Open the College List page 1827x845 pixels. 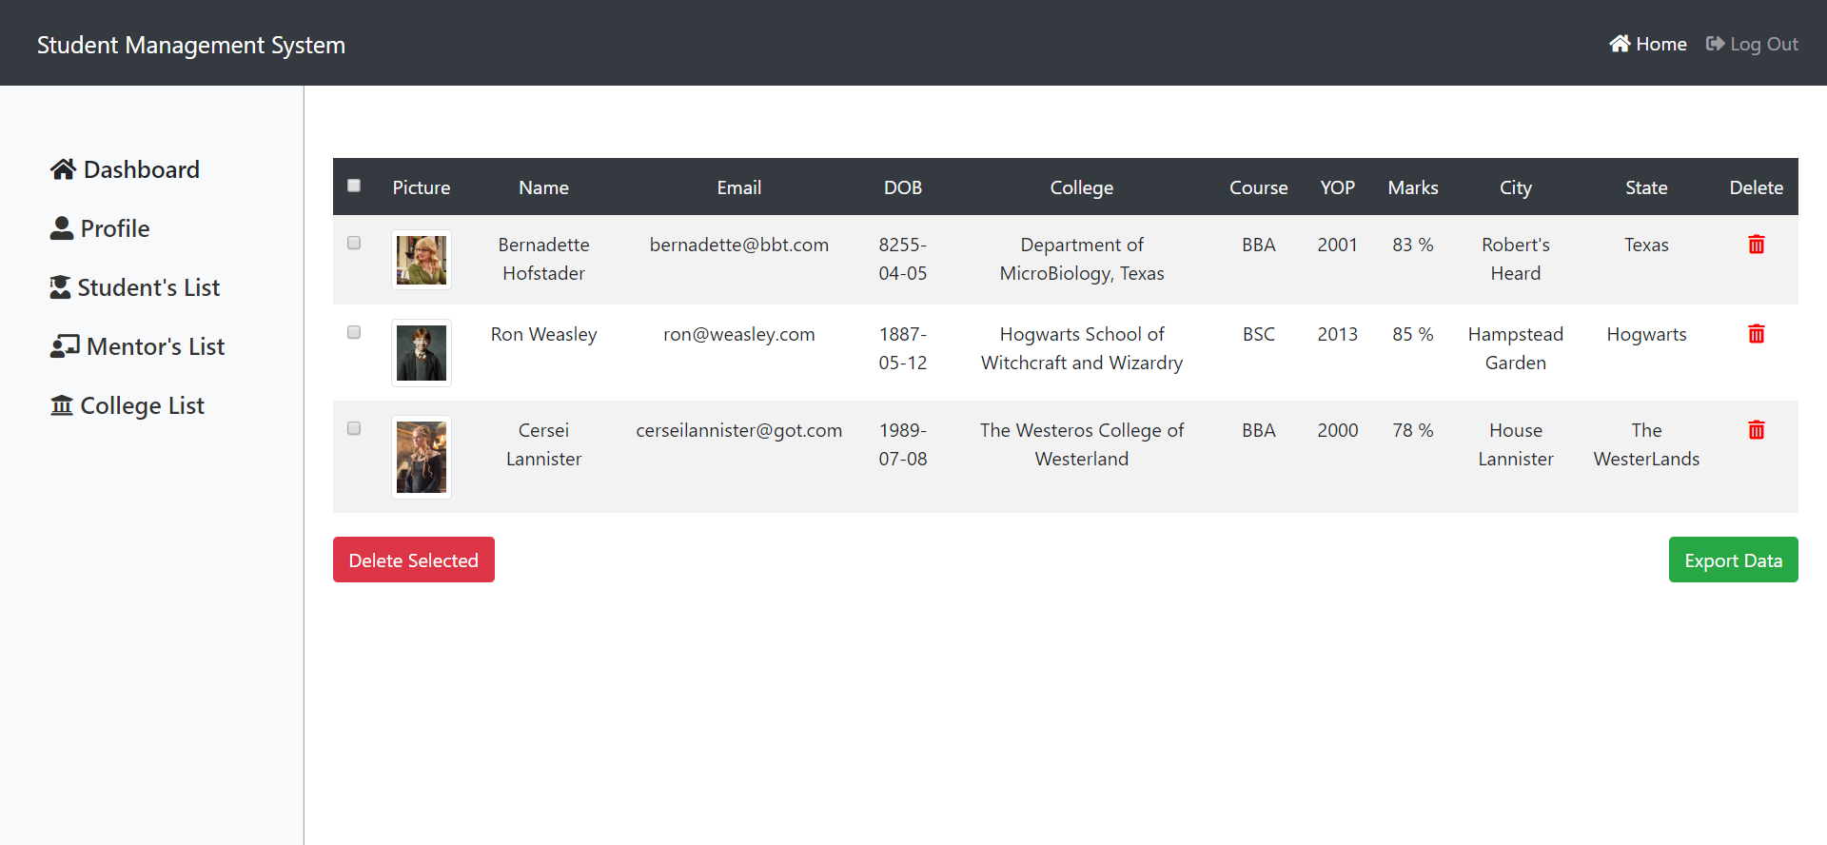tap(128, 405)
